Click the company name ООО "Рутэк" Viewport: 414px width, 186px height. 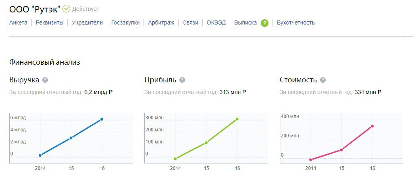tap(35, 9)
